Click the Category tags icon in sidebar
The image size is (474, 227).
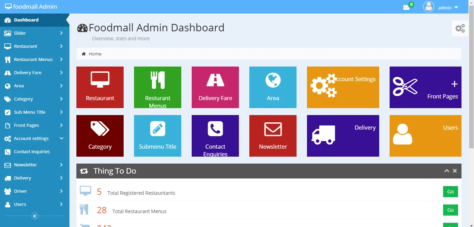(x=8, y=99)
